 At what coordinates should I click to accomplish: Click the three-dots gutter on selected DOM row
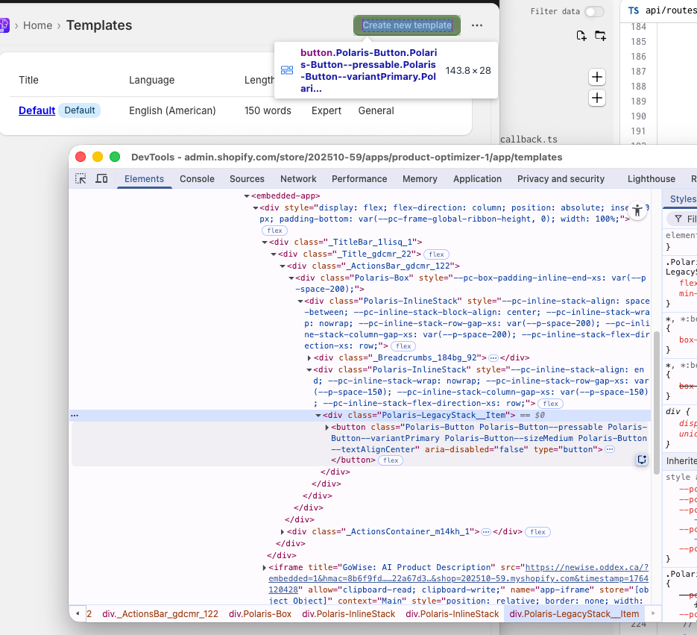75,415
